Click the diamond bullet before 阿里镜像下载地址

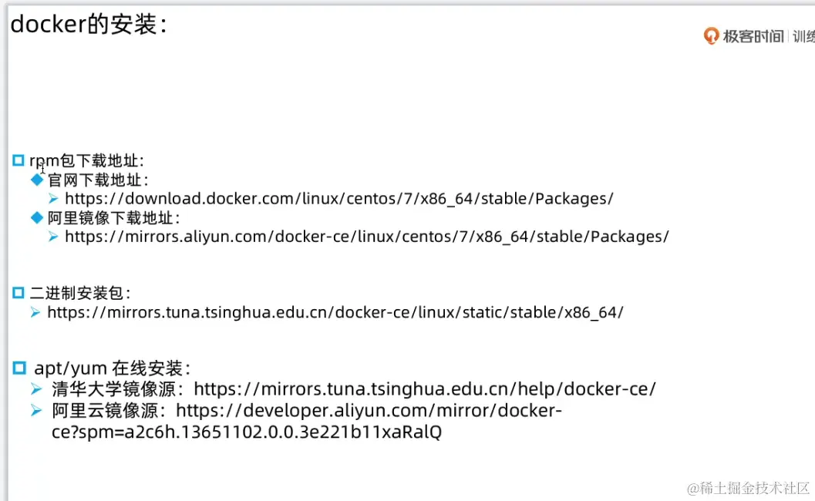[x=38, y=217]
